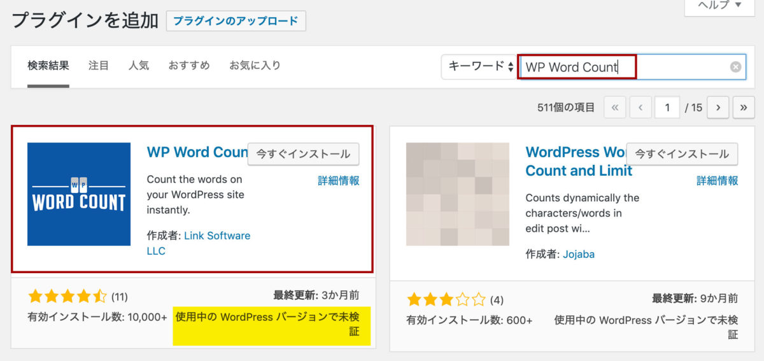
Task: Switch to the 検索結果 tab
Action: tap(48, 66)
